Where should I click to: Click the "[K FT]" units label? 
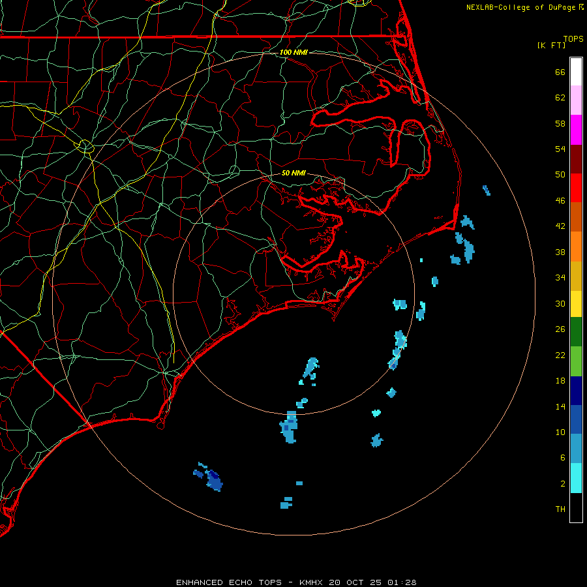(551, 45)
